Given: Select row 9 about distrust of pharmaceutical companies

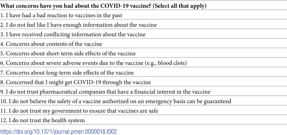Looking at the screenshot, I should (144, 92).
